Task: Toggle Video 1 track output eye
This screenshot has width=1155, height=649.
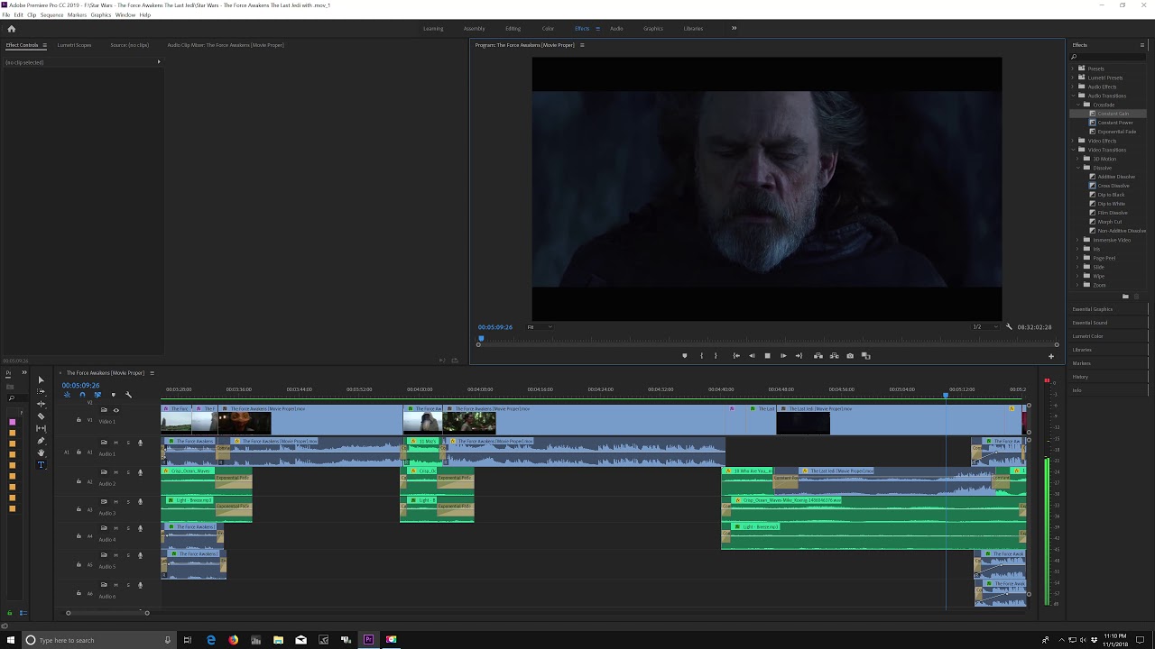Action: coord(115,410)
